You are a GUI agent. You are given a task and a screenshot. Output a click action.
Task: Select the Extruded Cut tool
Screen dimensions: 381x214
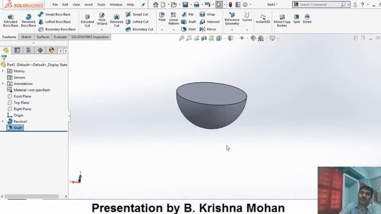[88, 20]
